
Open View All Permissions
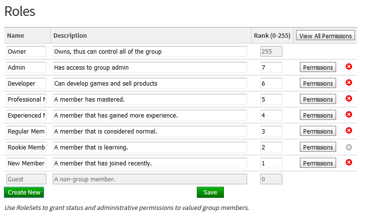325,36
